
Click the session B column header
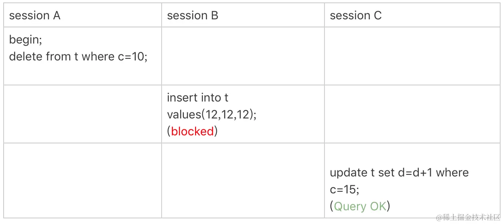click(193, 16)
